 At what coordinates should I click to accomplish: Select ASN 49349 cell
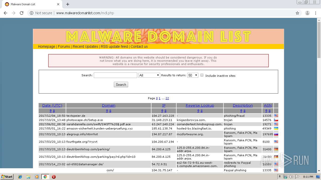(268, 128)
